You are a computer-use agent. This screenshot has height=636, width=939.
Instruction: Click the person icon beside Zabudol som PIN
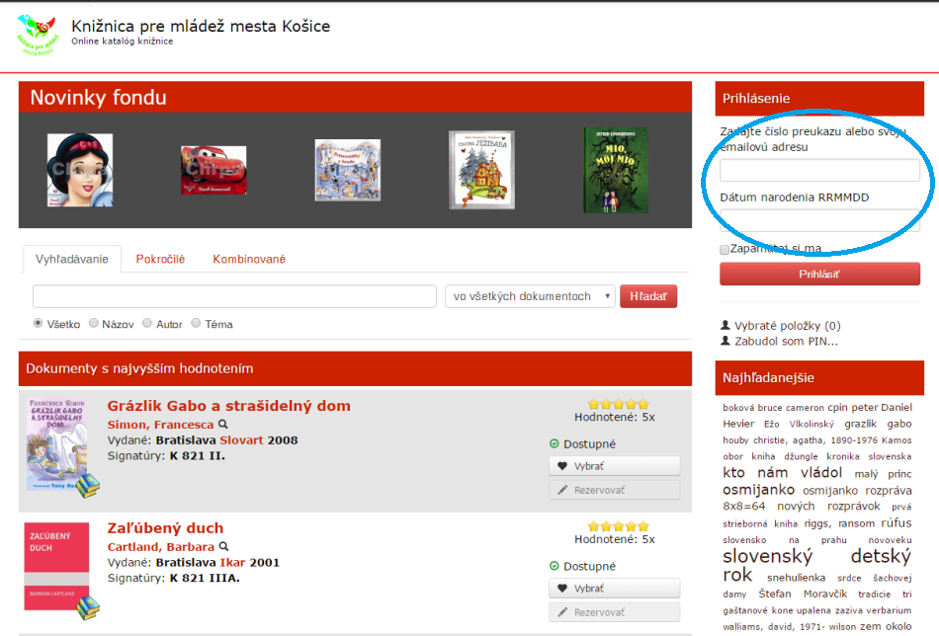(726, 341)
